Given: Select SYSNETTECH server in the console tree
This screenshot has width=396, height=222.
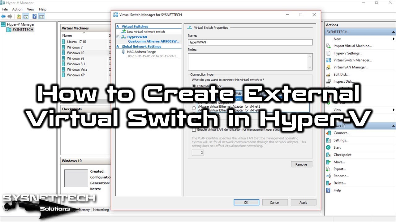Looking at the screenshot, I should [x=23, y=30].
